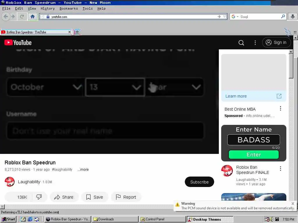Launch Internet Explorer from quick launch
Screen dimensions: 298x223
(30, 219)
